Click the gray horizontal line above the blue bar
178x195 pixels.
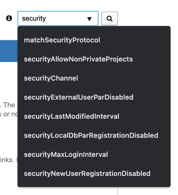[x=9, y=40]
